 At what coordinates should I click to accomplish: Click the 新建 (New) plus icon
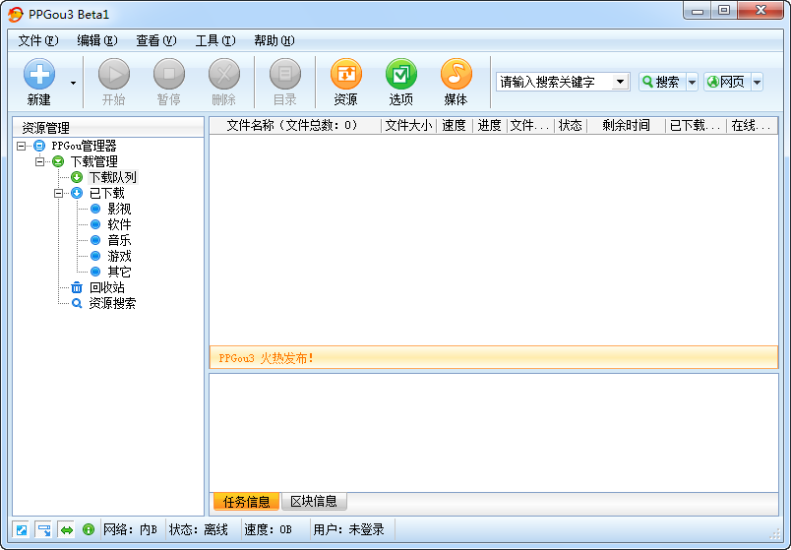click(x=39, y=75)
